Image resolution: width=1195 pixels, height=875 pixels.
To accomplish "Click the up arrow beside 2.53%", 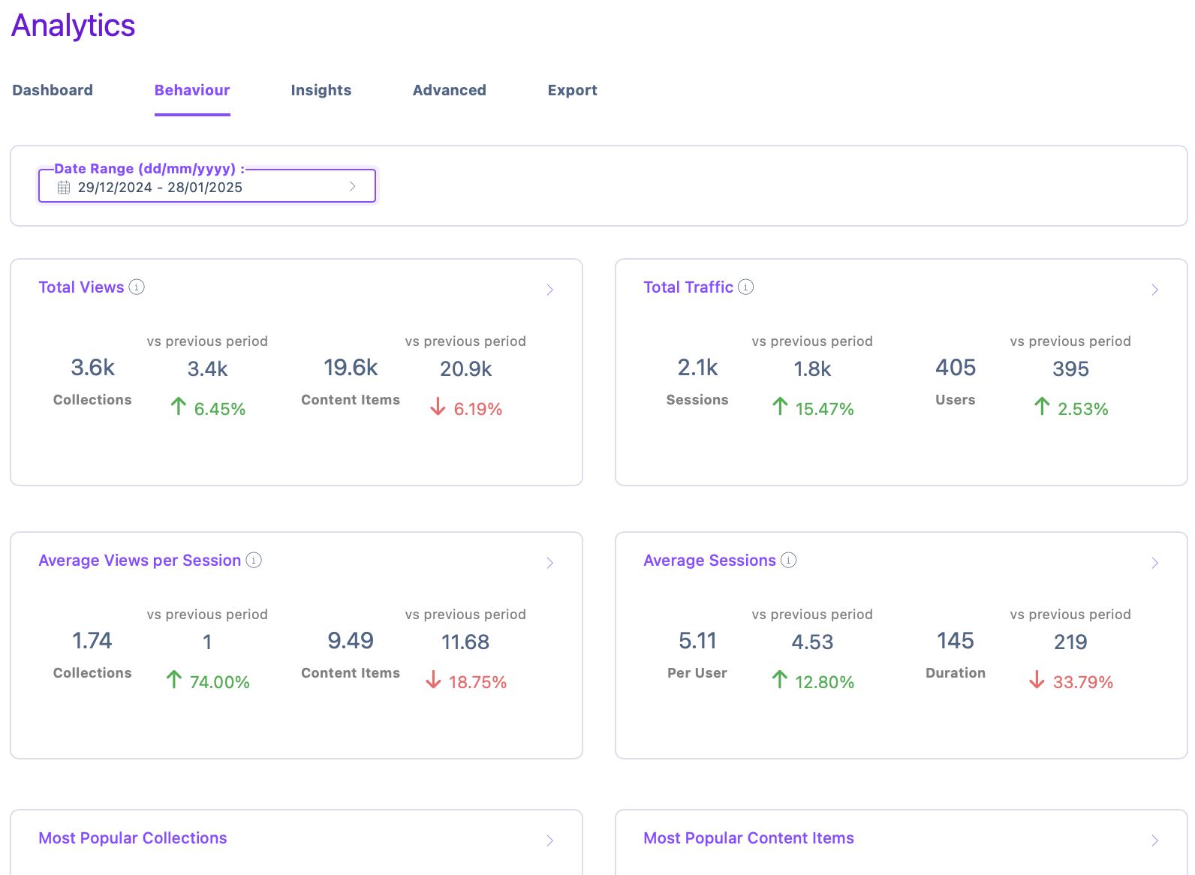I will point(1042,407).
